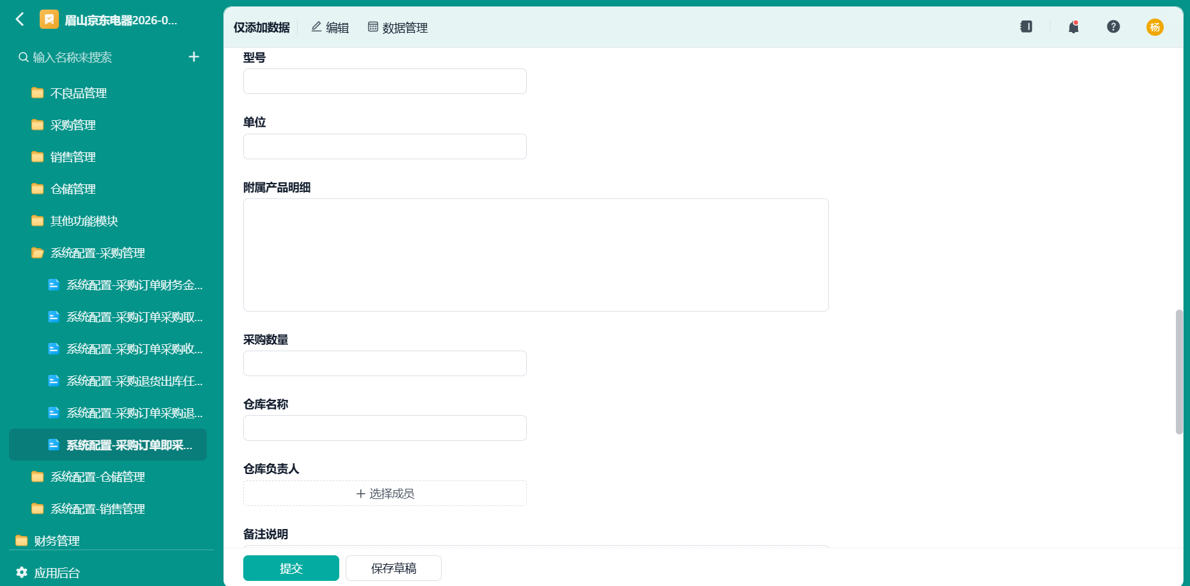Open 应用后台 gear settings

(x=49, y=573)
